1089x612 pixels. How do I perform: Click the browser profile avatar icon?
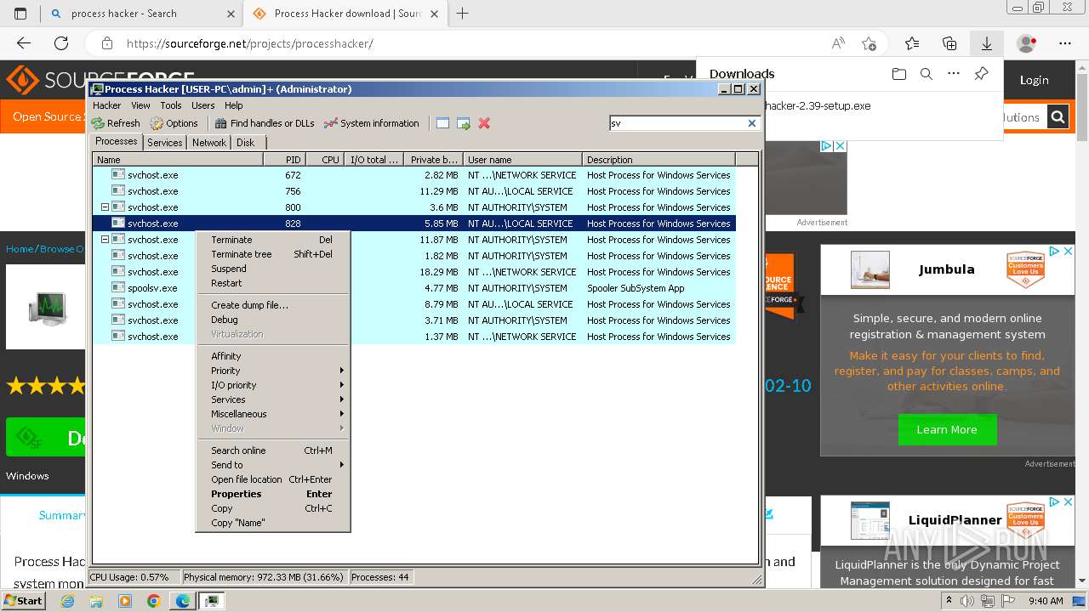1027,43
